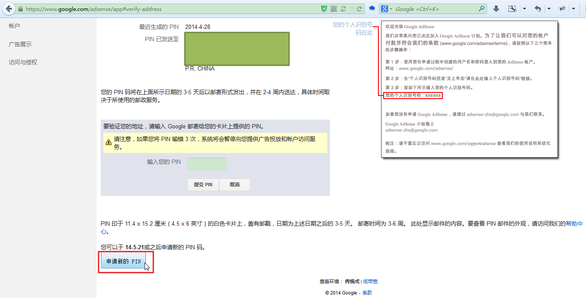Click the sync arrows icon in address bar
This screenshot has height=298, width=586.
click(x=343, y=9)
